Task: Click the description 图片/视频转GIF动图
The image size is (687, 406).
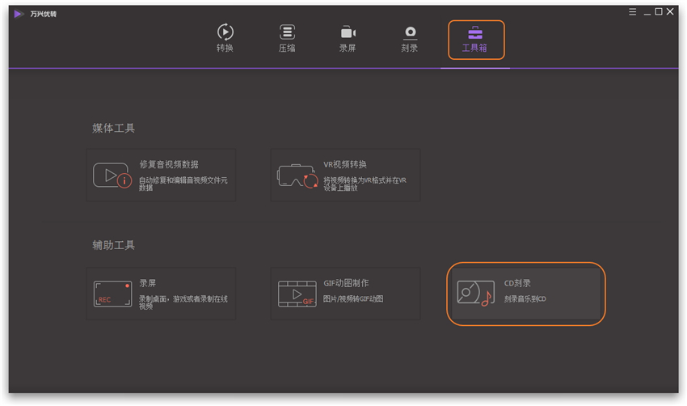Action: 353,299
